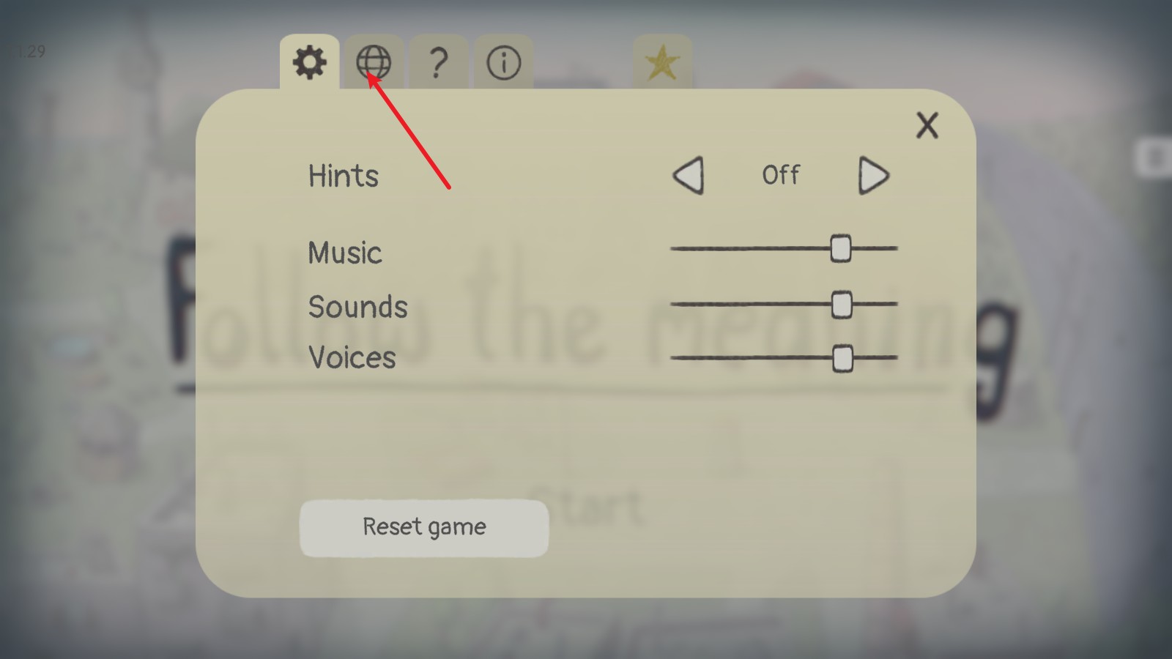Click the left end of Voices slider track
Viewport: 1172px width, 659px height.
(675, 359)
